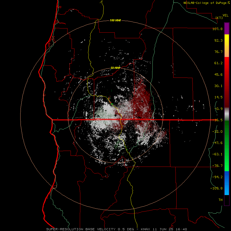Click the gray near-zero segment of color bar
The width and height of the screenshot is (231, 231).
click(227, 114)
